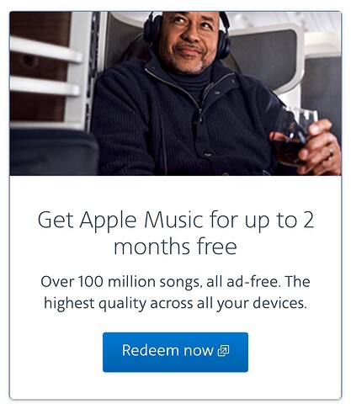Click the words "Apple Music" in the heading

click(x=141, y=221)
